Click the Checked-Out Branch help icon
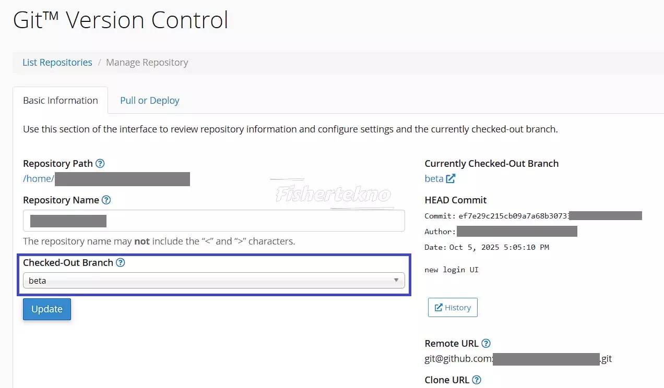Screen dimensions: 664x388 [x=121, y=263]
